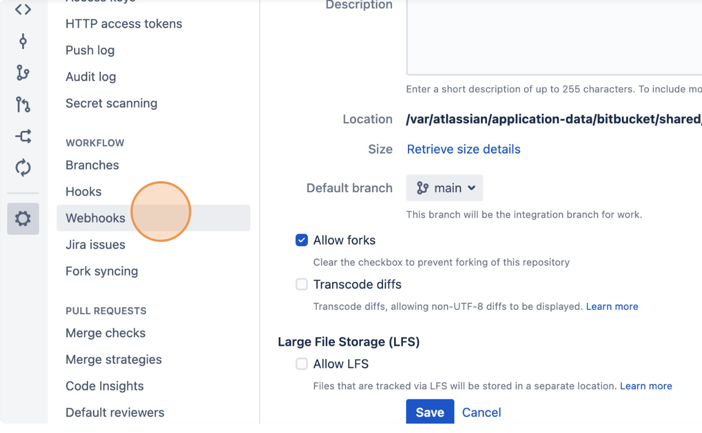Select the Builds sync sidebar icon
The image size is (702, 433).
pos(23,168)
